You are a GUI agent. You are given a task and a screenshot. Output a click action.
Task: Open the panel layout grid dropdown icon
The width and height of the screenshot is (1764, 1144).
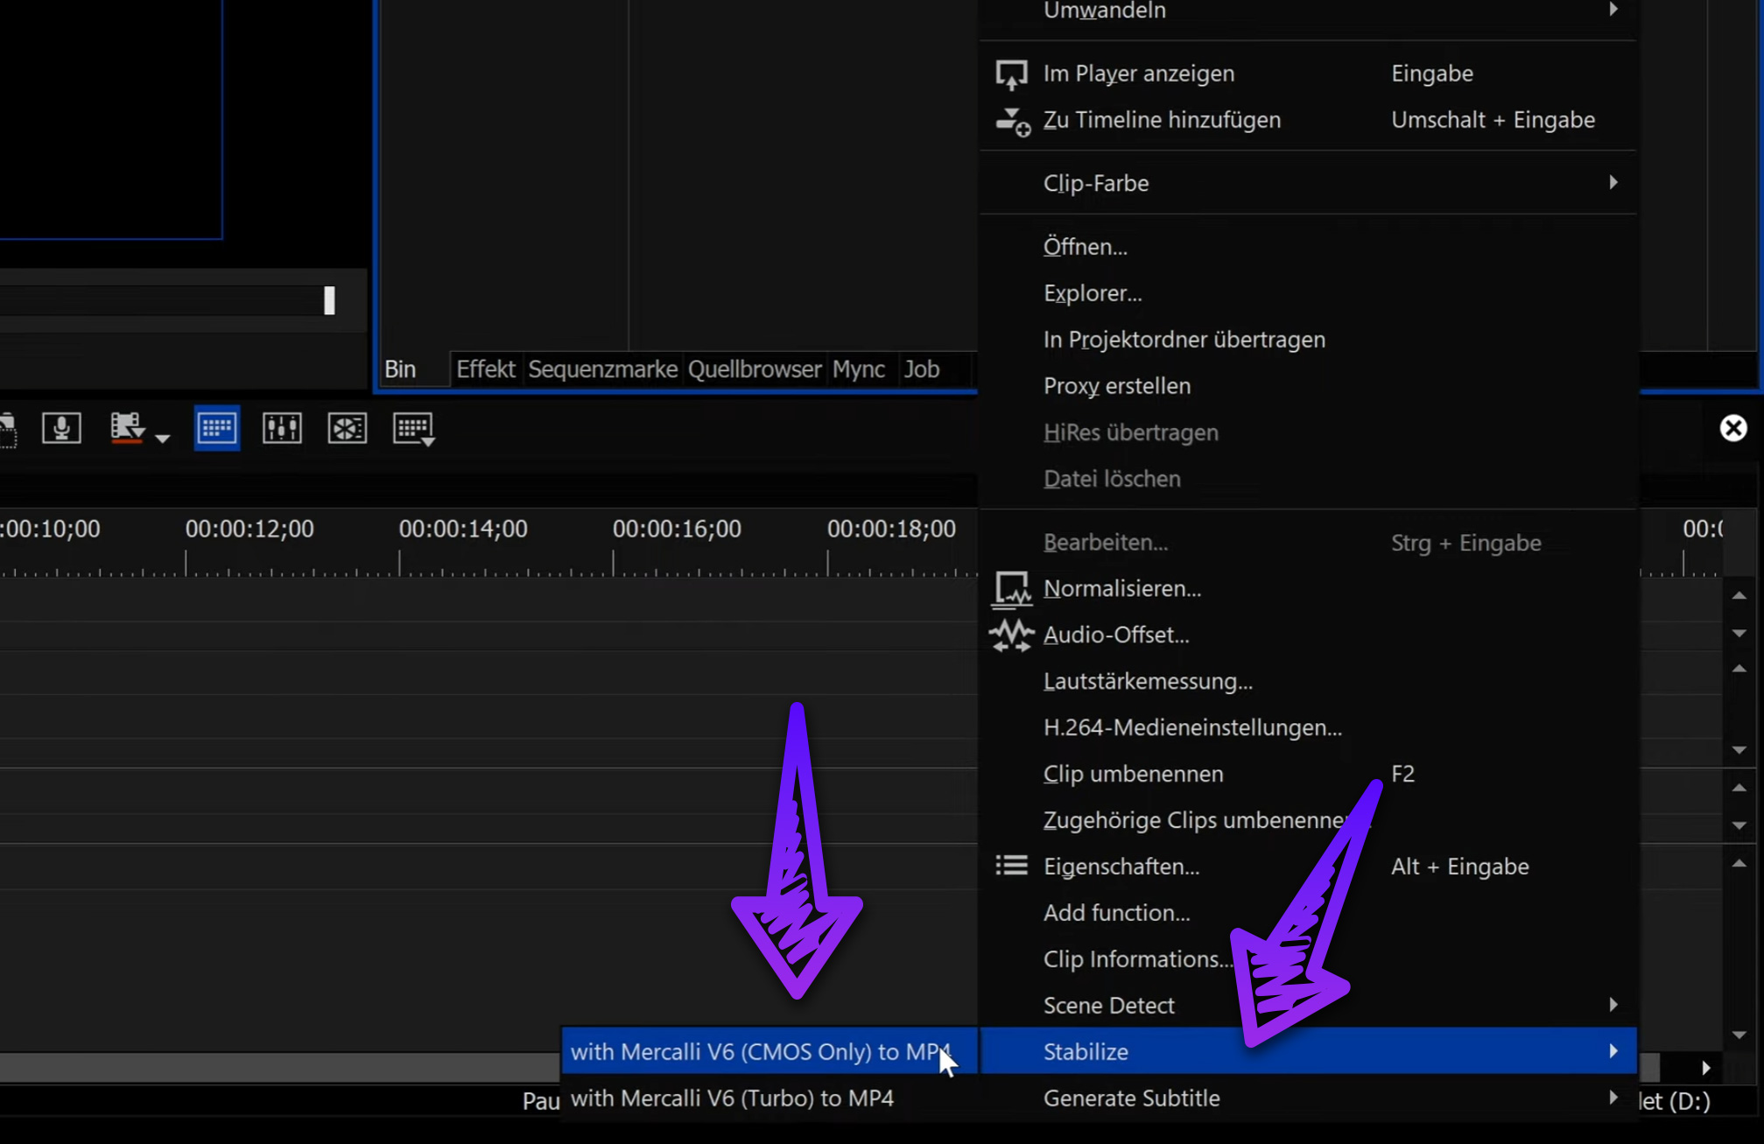click(413, 429)
